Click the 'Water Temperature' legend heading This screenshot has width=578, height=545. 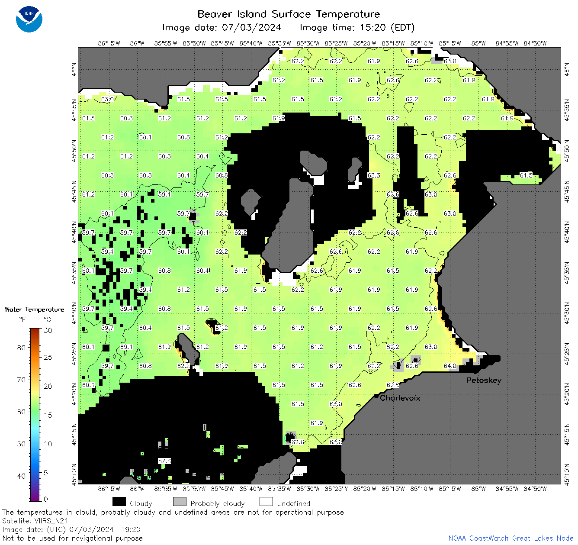click(x=35, y=309)
